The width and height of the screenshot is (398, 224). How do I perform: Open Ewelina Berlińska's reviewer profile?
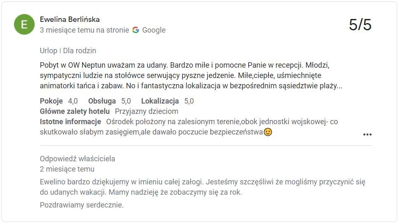click(x=70, y=19)
